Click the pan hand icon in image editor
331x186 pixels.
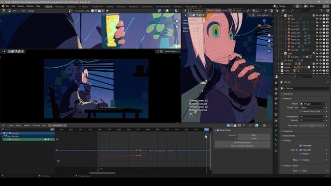177,26
